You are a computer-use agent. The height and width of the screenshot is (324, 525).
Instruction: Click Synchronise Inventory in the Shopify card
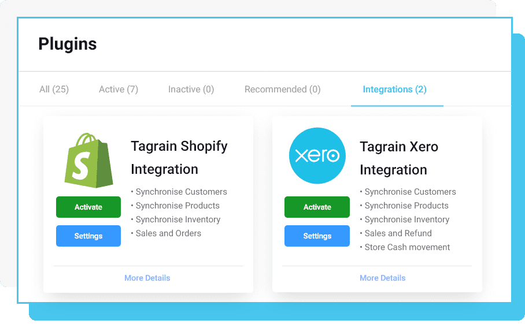tap(178, 219)
